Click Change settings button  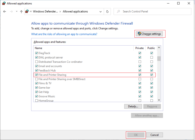coord(149,34)
